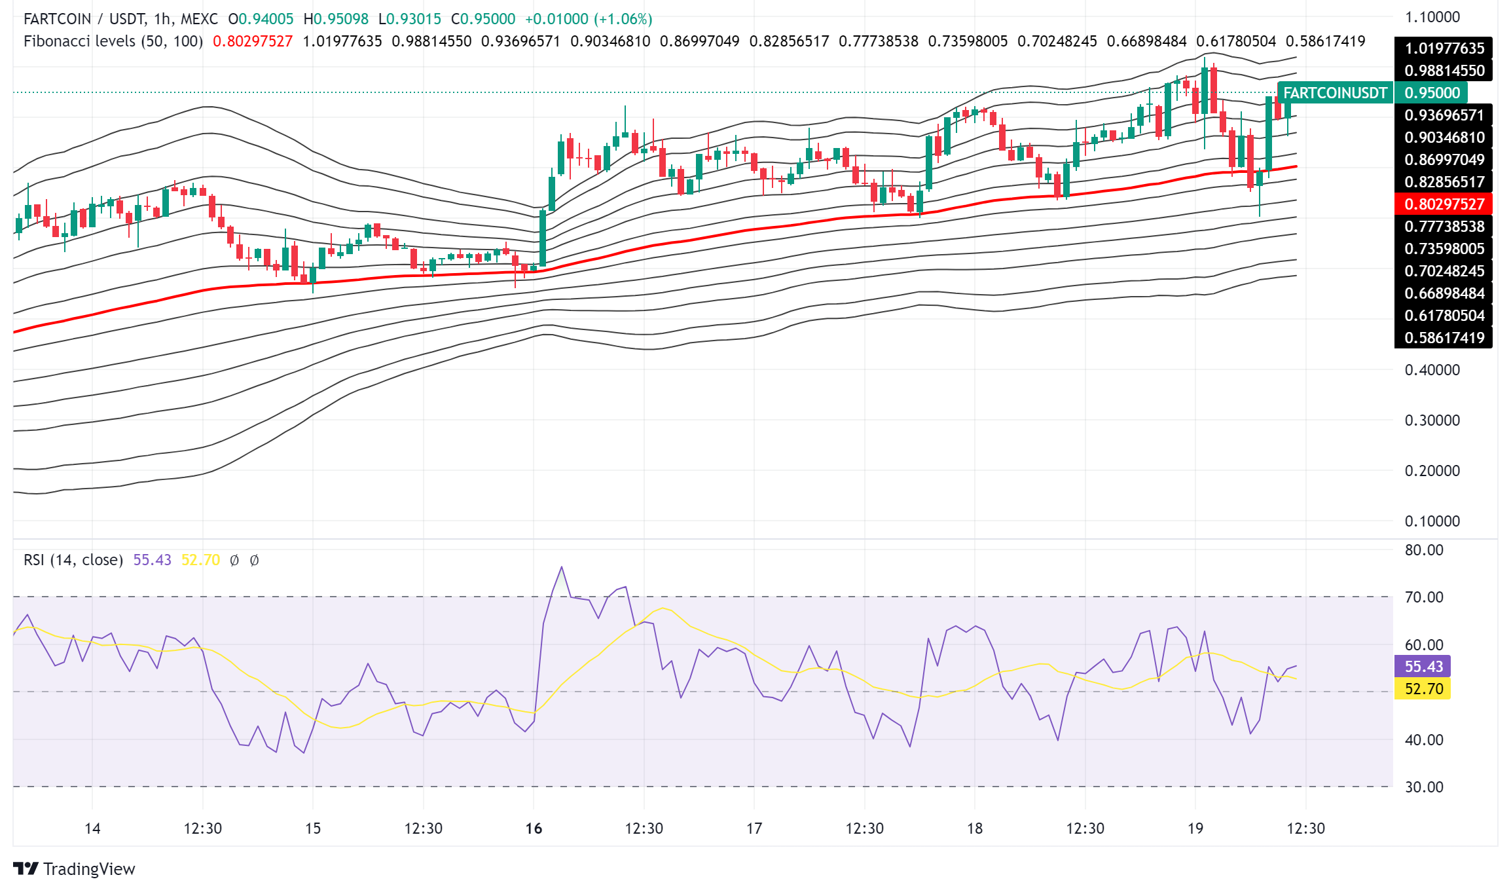
Task: Click the 0.98814550 axis label
Action: pyautogui.click(x=1444, y=70)
